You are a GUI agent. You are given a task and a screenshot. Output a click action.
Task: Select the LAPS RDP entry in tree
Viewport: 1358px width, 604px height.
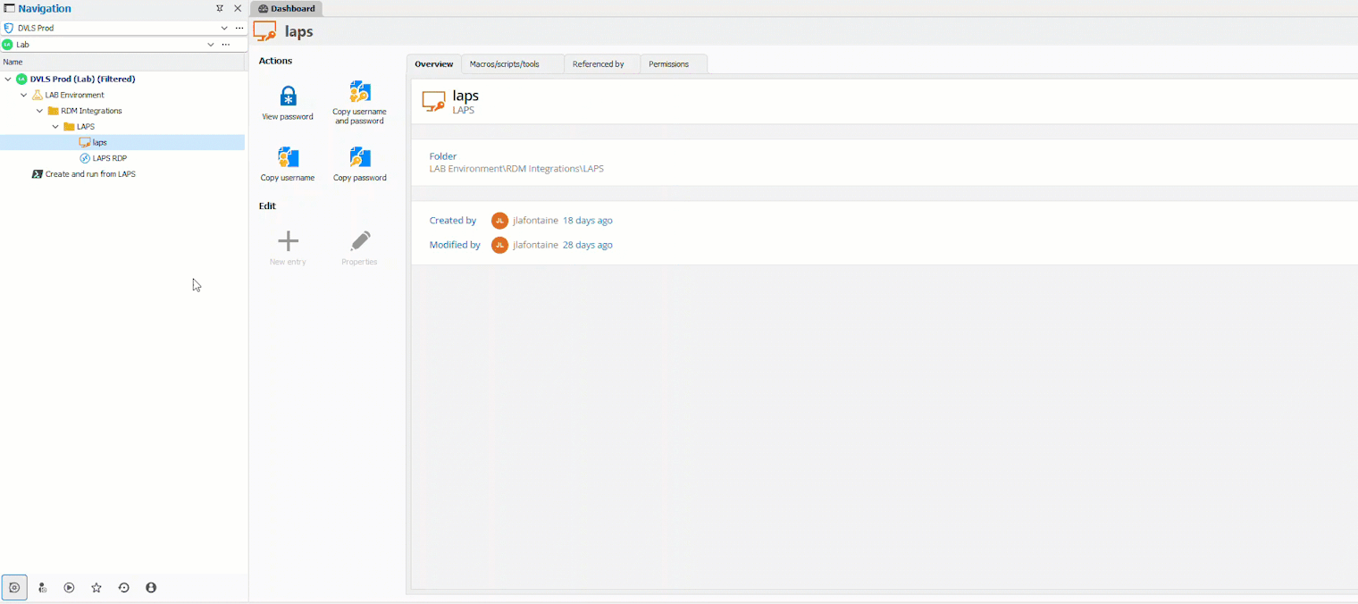point(109,158)
